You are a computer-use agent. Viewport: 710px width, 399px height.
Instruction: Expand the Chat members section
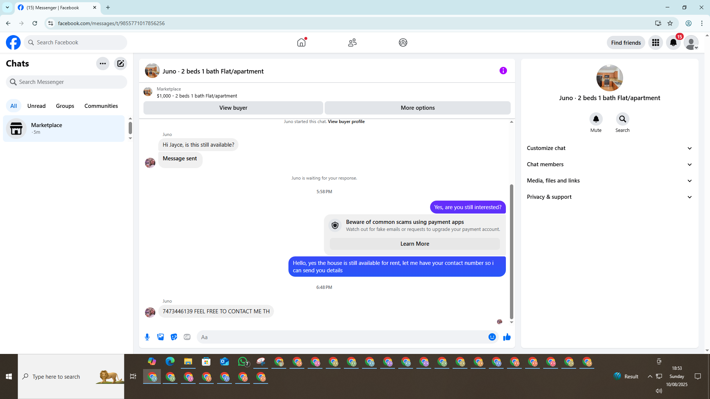[x=609, y=164]
